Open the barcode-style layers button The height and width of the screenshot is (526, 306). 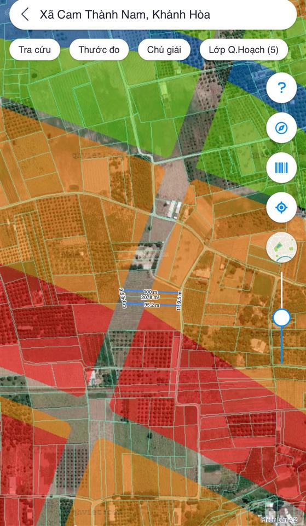[x=281, y=168]
